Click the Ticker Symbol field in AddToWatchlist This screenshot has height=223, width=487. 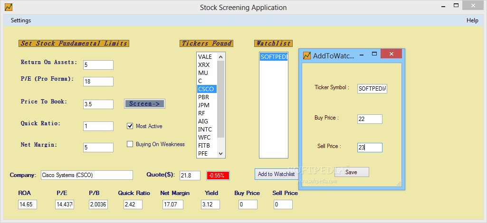(372, 89)
